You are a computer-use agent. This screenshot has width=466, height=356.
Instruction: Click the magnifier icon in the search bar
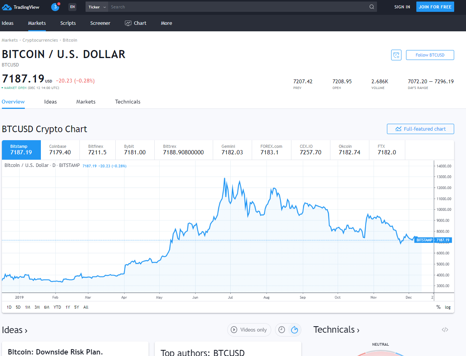[372, 7]
